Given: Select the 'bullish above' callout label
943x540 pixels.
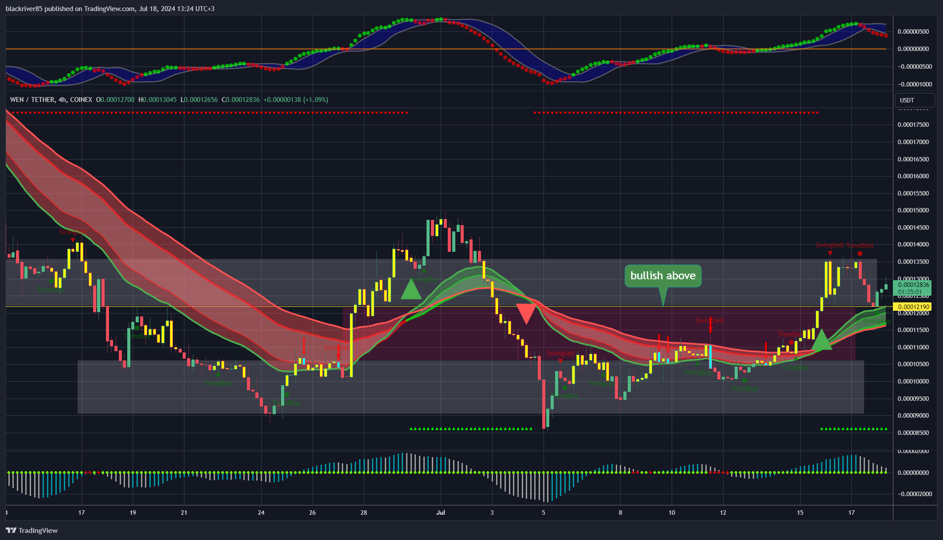Looking at the screenshot, I should coord(663,276).
